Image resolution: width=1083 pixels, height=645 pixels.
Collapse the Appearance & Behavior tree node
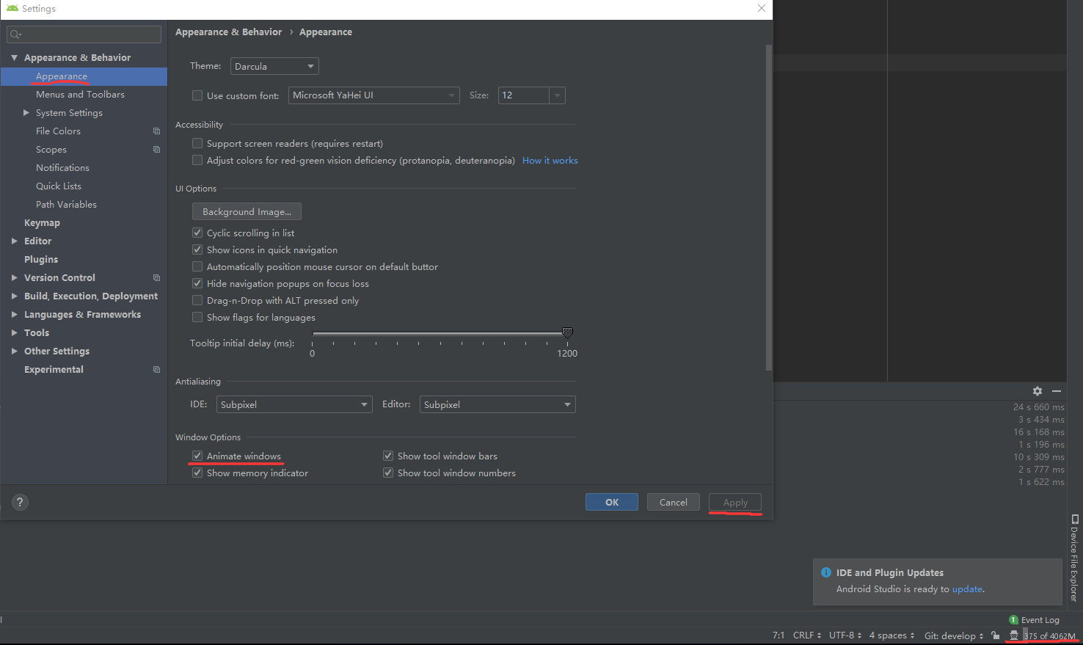(14, 57)
